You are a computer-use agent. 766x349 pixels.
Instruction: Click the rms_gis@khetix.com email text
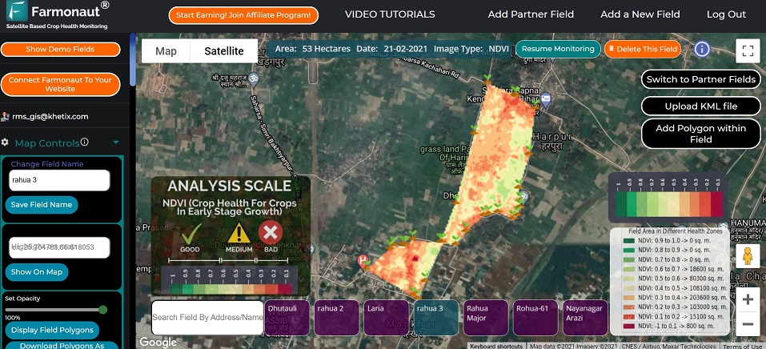tap(50, 116)
